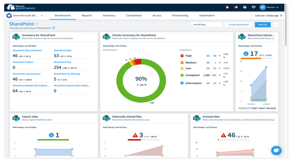291x161 pixels.
Task: Open the announcements megaphone icon
Action: tap(236, 7)
